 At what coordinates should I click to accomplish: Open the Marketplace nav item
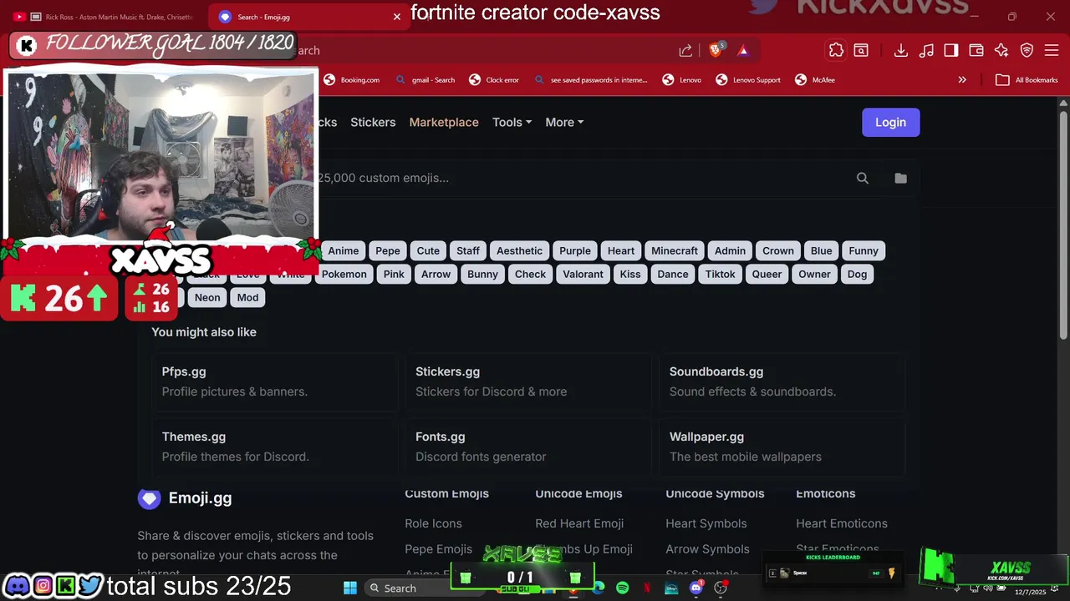[444, 122]
